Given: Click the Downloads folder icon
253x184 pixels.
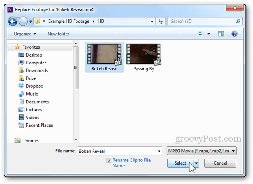Looking at the screenshot, I should 21,70.
